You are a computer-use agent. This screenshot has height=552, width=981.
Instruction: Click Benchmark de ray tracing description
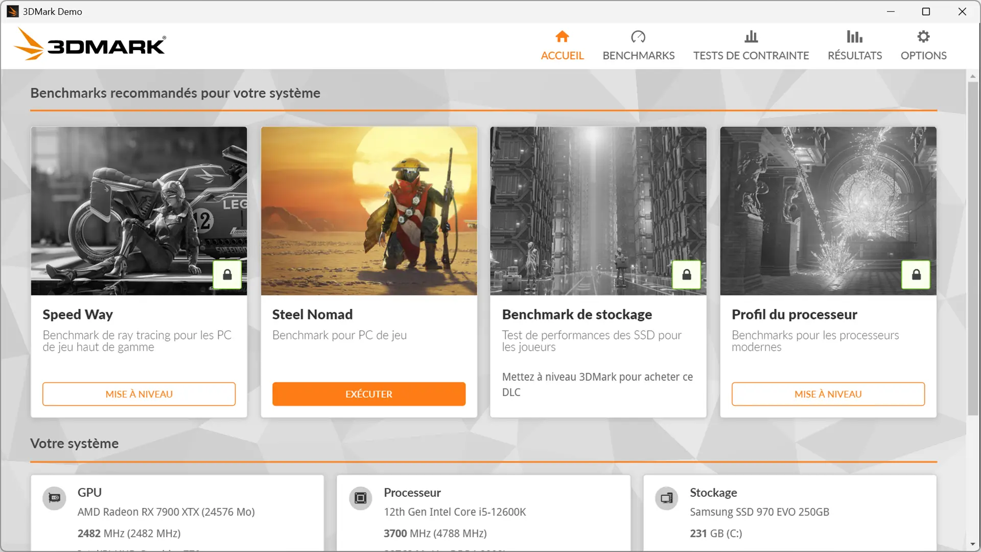pos(137,341)
